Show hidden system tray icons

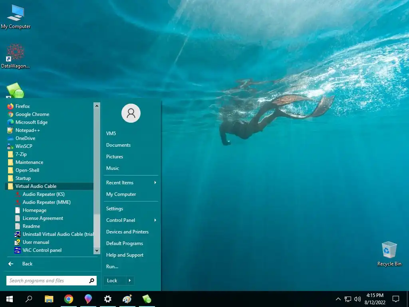[x=338, y=299]
